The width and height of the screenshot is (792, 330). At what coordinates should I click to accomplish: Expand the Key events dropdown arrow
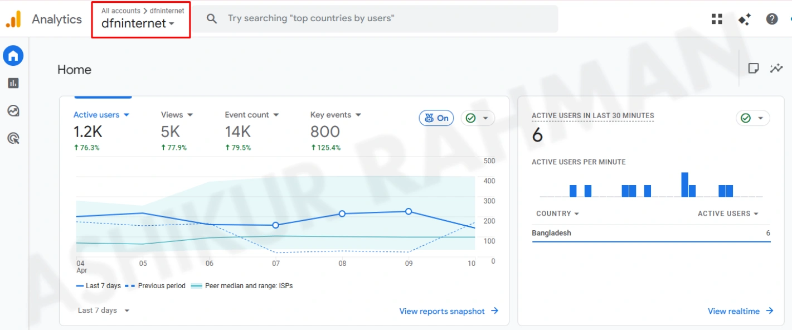click(x=358, y=115)
